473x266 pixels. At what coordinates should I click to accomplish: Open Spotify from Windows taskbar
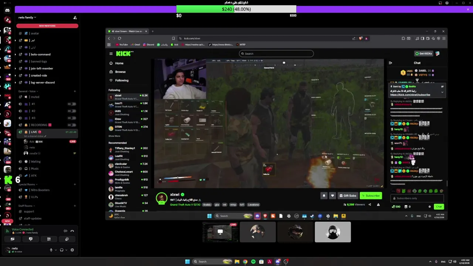pos(253,262)
